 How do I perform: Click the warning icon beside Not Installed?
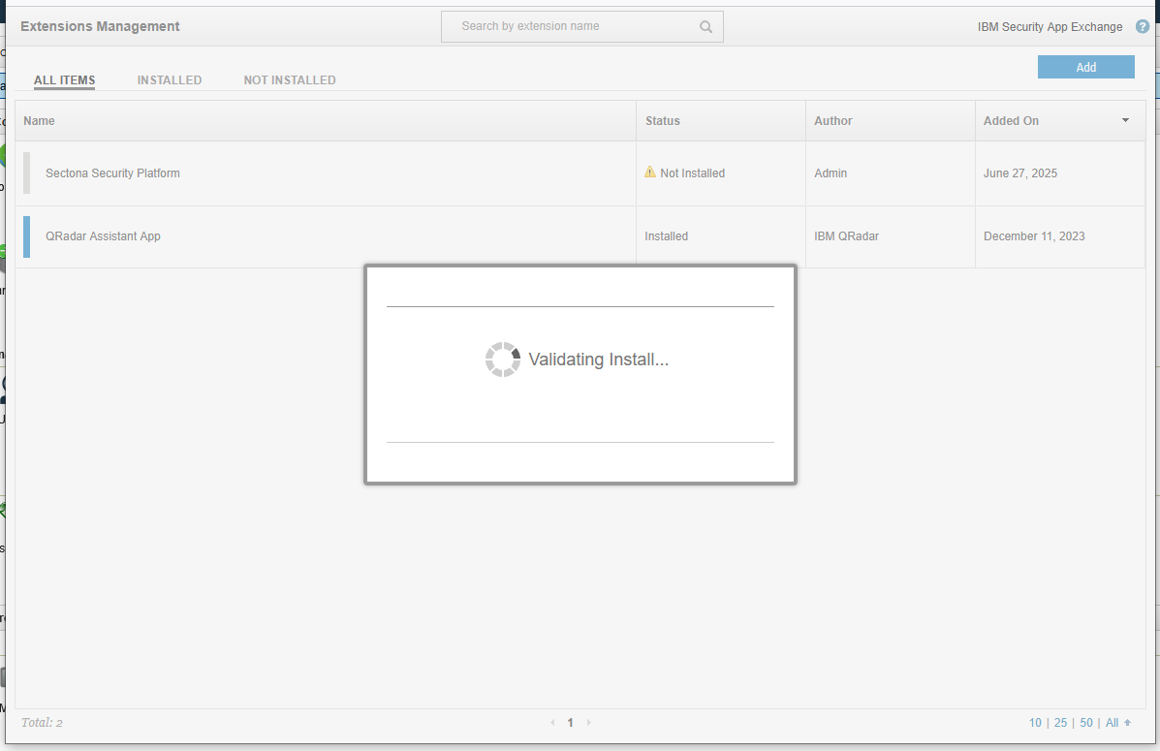(x=650, y=172)
